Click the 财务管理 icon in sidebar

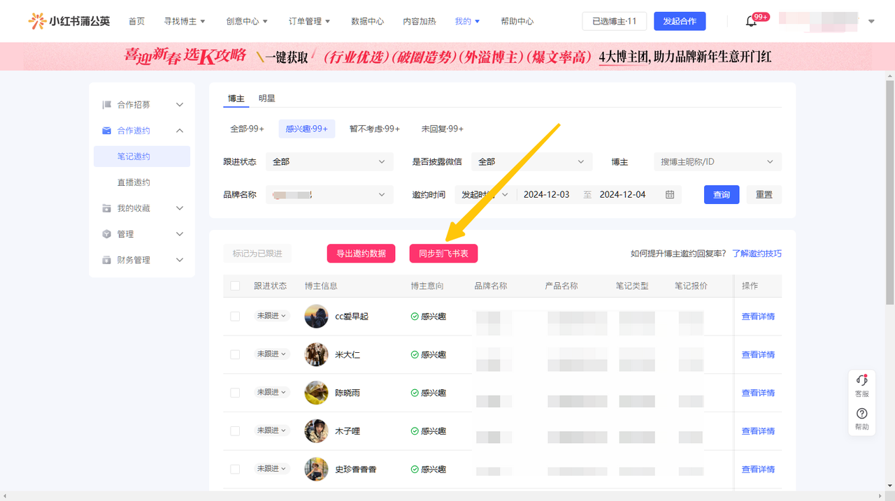(x=106, y=260)
